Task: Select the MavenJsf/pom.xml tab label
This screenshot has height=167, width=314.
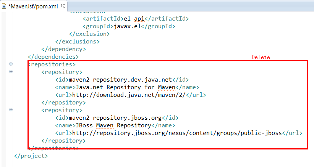Action: tap(34, 6)
